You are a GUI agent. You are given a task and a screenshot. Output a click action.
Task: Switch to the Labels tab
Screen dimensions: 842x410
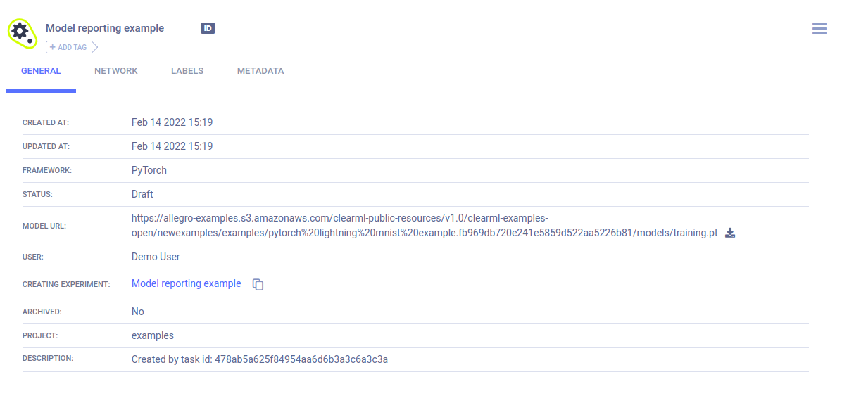tap(187, 71)
